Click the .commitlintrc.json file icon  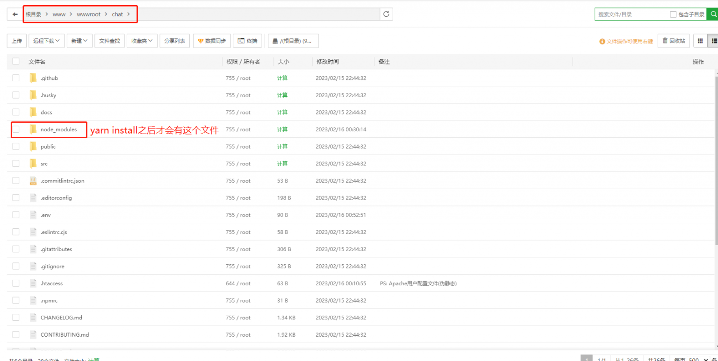tap(33, 180)
